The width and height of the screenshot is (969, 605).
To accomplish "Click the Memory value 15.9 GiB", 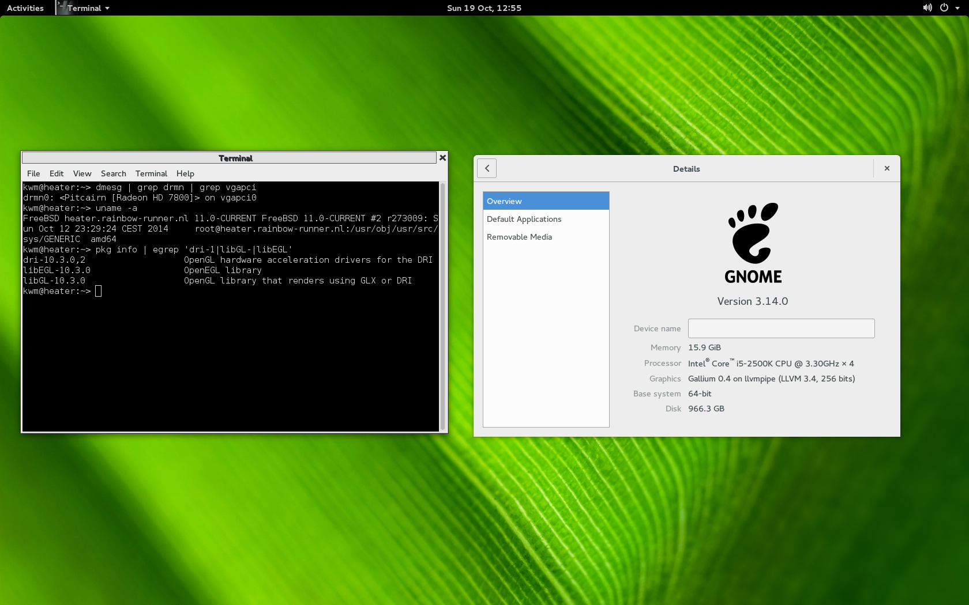I will (704, 347).
